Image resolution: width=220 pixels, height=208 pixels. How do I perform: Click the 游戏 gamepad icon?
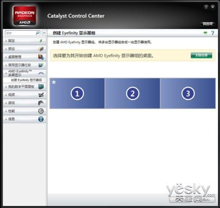41,103
